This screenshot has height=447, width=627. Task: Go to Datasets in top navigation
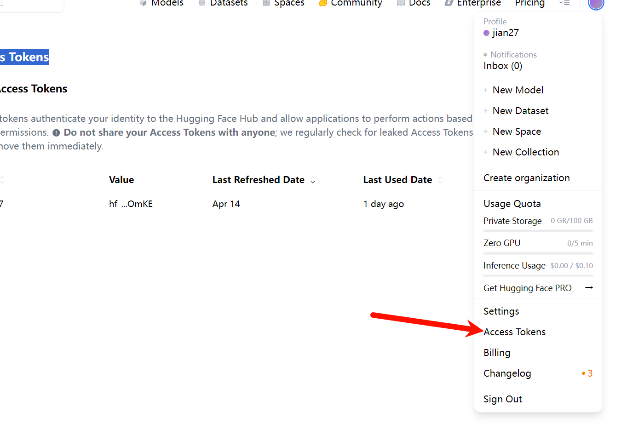coord(229,3)
